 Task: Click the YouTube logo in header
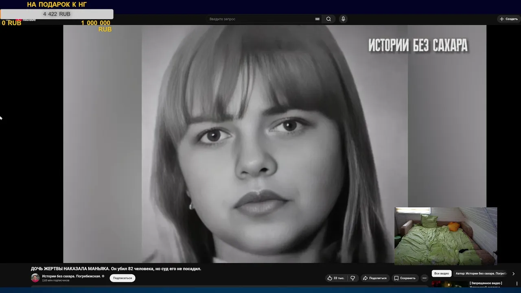[27, 20]
